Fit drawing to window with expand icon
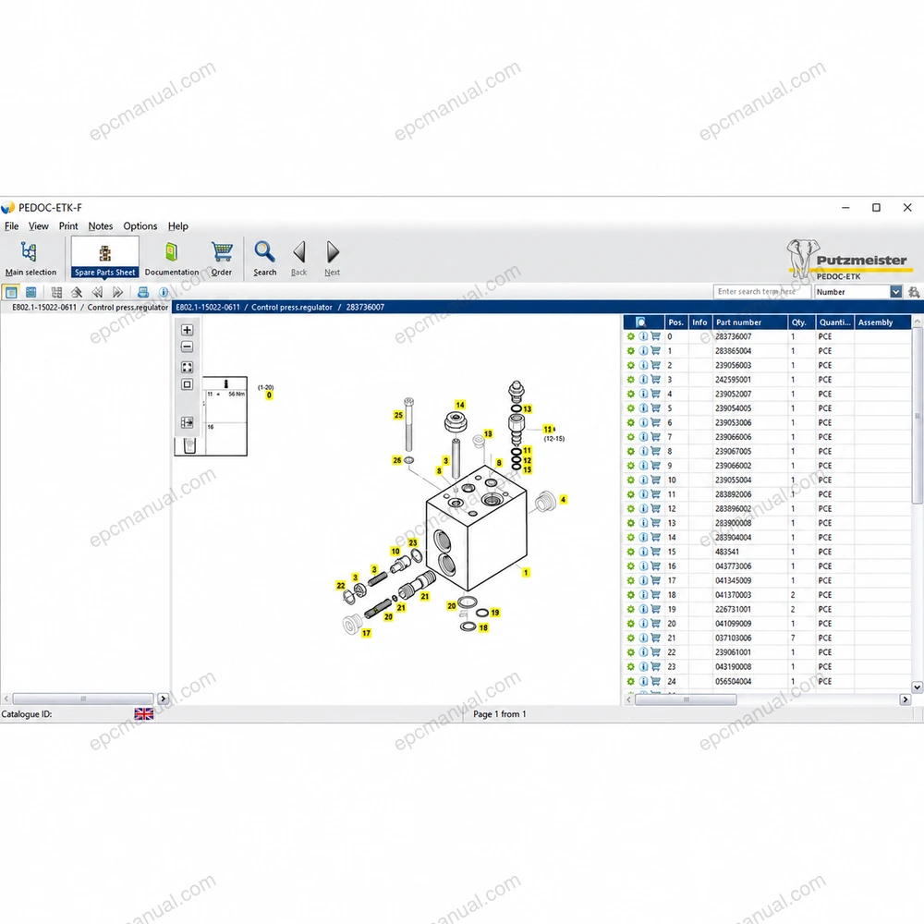The height and width of the screenshot is (924, 924). click(x=187, y=367)
